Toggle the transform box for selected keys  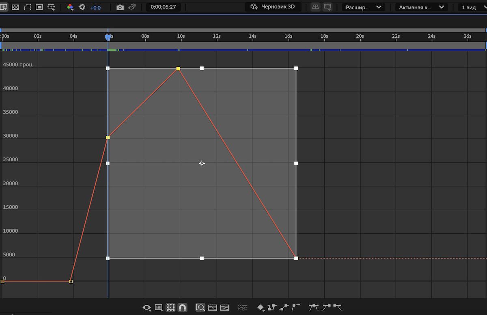tap(171, 308)
